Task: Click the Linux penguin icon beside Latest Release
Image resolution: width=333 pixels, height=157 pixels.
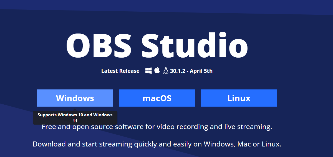Action: tap(166, 71)
